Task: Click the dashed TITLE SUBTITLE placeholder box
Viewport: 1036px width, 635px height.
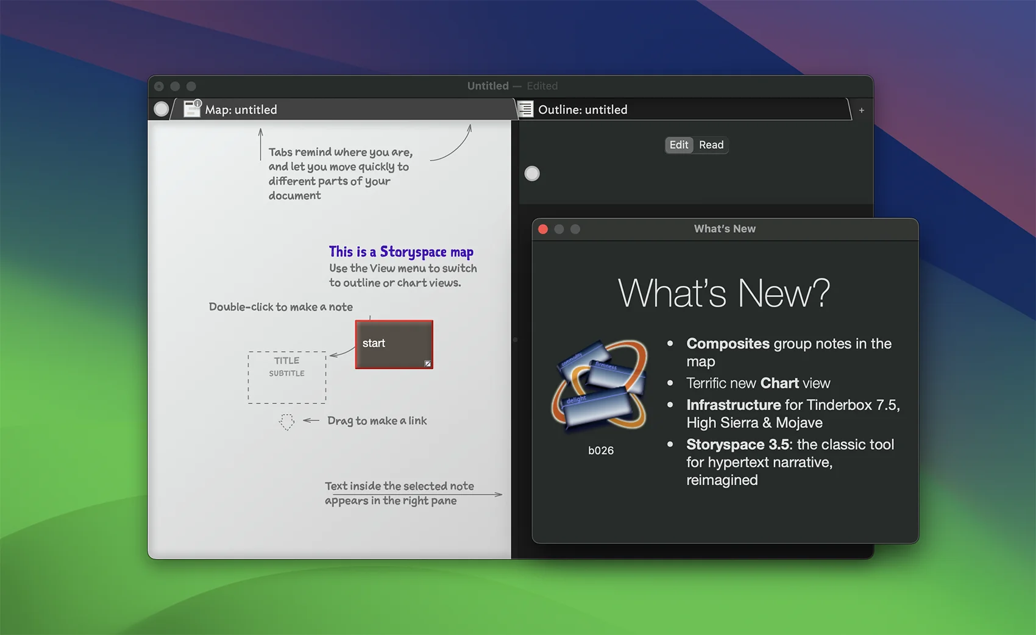Action: (286, 377)
